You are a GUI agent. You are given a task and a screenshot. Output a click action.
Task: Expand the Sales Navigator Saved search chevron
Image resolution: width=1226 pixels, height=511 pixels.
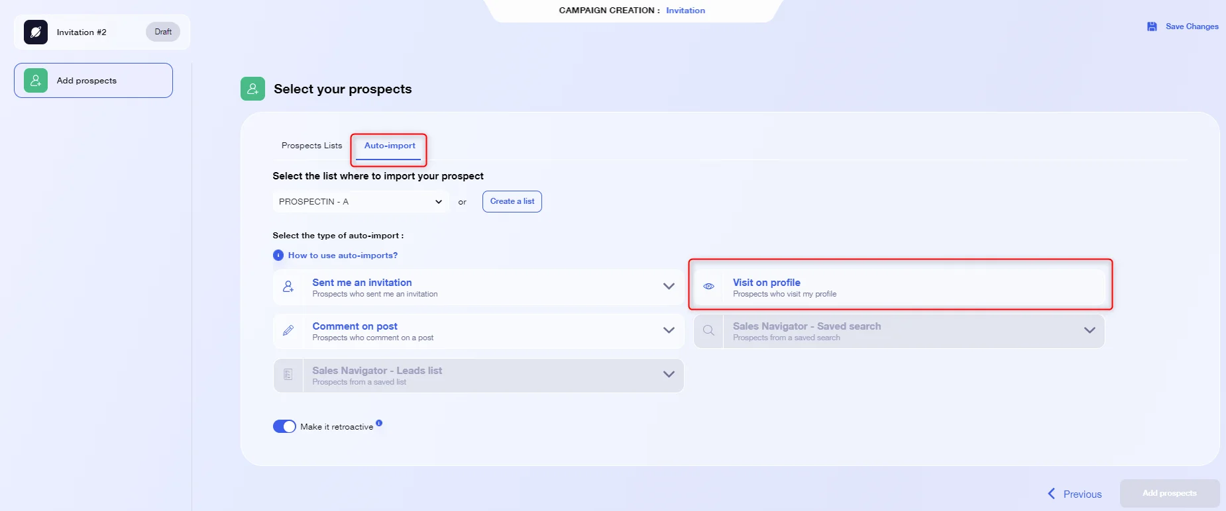pyautogui.click(x=1089, y=330)
